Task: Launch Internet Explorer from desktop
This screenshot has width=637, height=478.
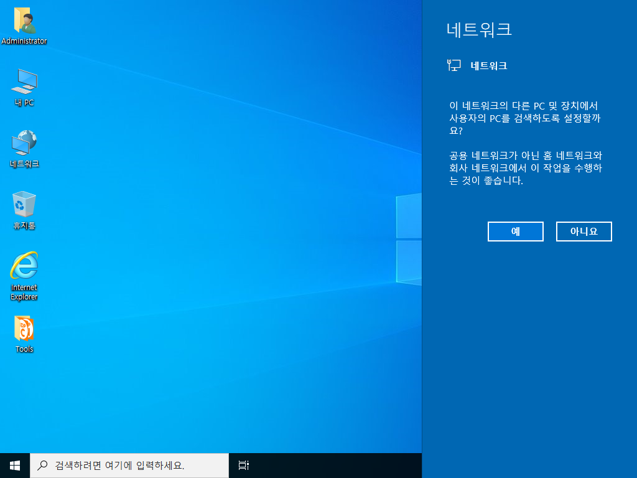Action: coord(24,276)
